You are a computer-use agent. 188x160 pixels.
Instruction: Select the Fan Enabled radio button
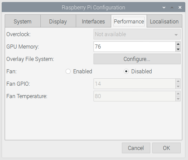(68, 71)
